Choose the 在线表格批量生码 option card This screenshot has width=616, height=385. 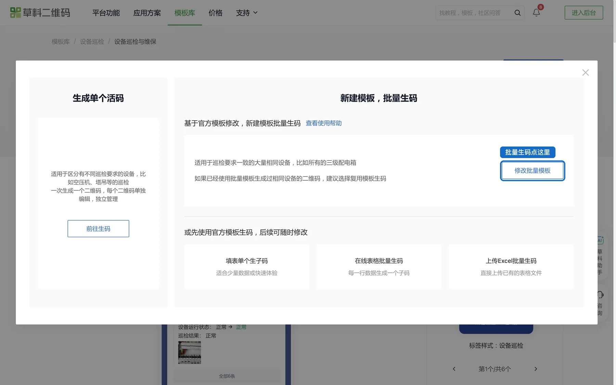coord(379,267)
